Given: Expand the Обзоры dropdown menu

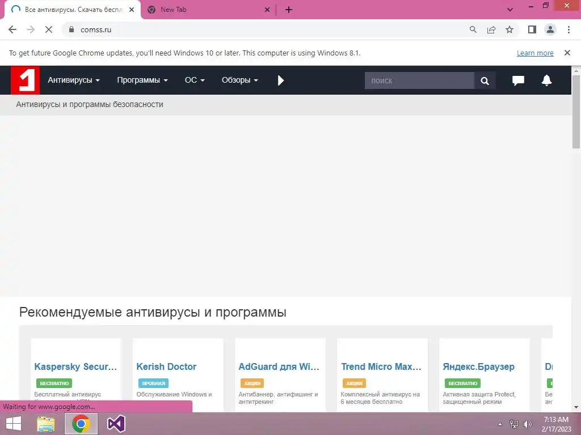Looking at the screenshot, I should 240,80.
